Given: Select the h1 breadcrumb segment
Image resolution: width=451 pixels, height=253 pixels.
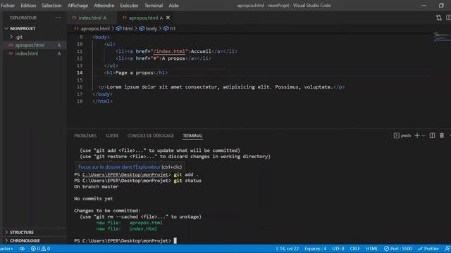Looking at the screenshot, I should pyautogui.click(x=169, y=29).
